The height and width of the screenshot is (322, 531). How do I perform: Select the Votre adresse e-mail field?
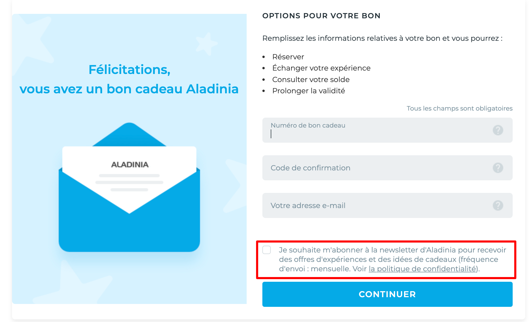click(377, 205)
